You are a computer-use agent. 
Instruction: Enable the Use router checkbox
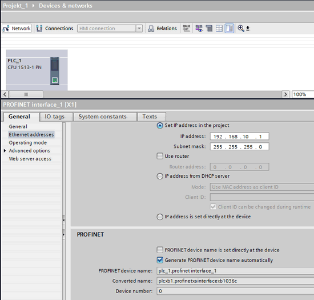pyautogui.click(x=160, y=156)
